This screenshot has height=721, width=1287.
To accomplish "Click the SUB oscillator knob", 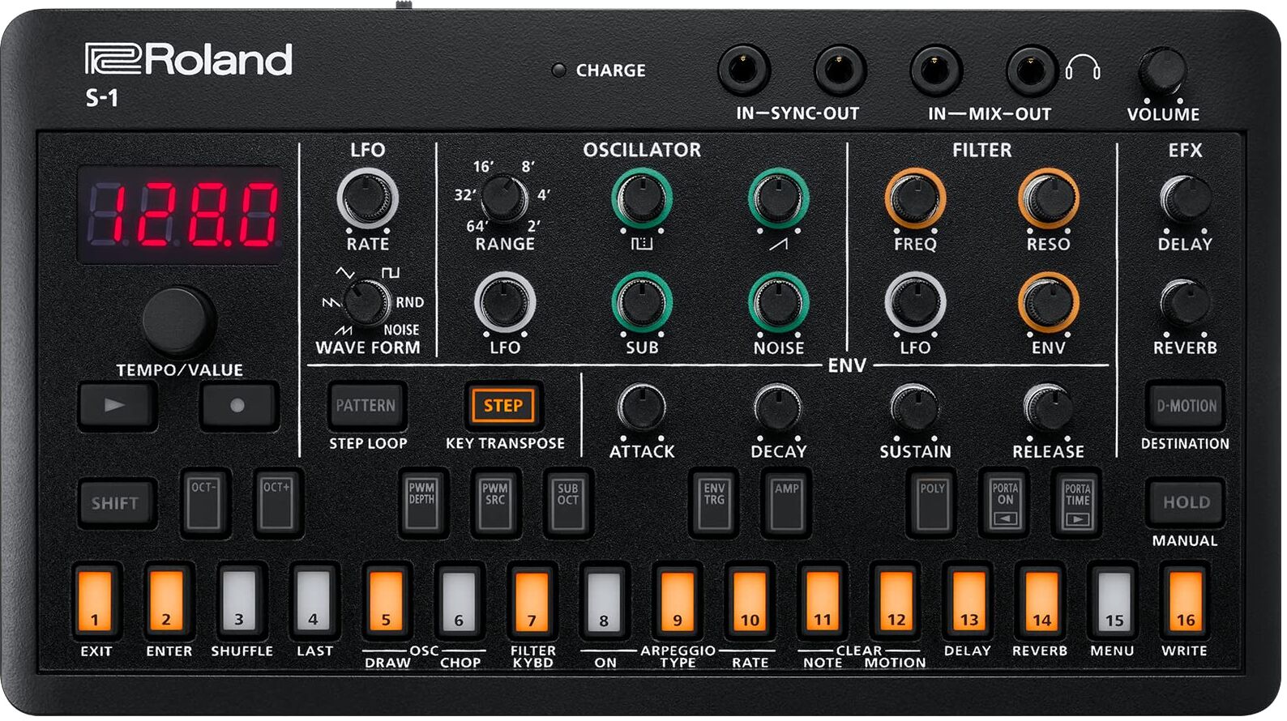I will click(642, 302).
